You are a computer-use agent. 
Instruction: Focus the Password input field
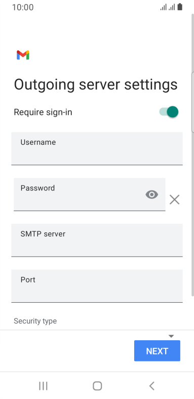tap(89, 194)
